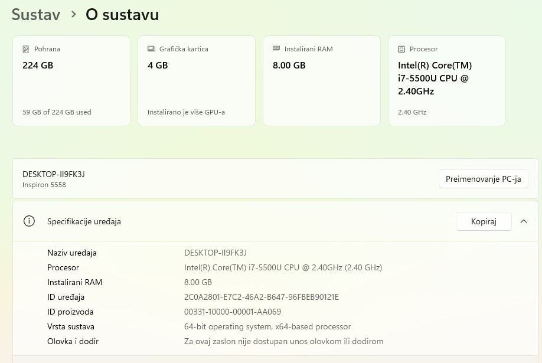Select the ID uređaja value text
Viewport: 542px width, 363px height.
point(262,297)
